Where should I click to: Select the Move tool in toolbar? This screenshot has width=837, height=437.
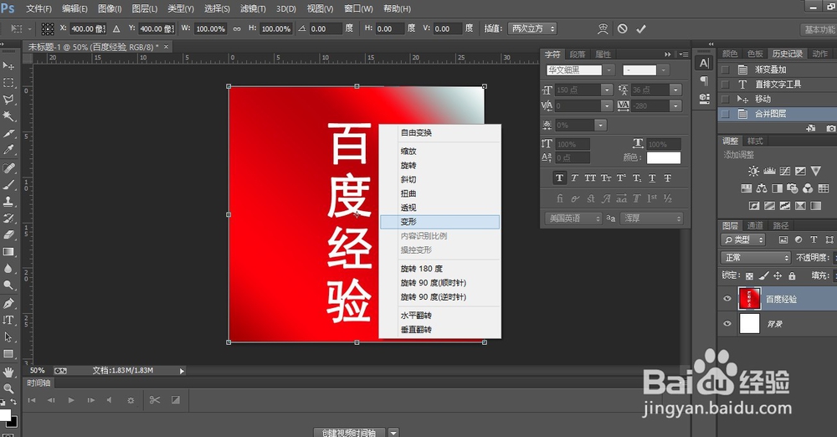click(x=8, y=65)
